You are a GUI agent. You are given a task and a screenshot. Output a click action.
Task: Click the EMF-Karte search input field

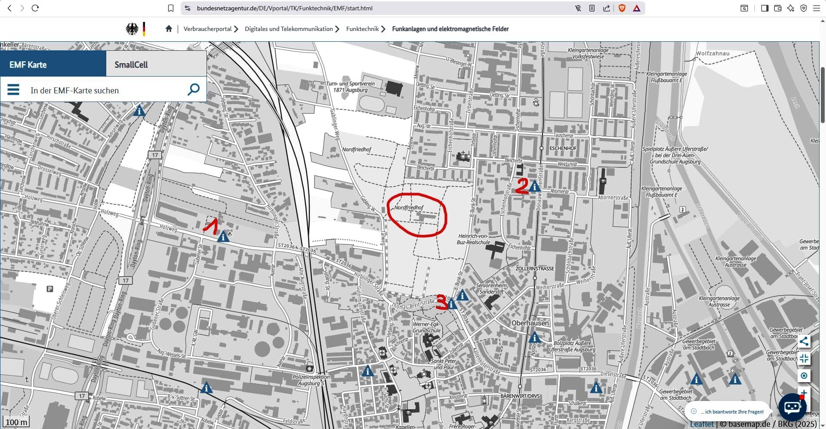point(103,90)
